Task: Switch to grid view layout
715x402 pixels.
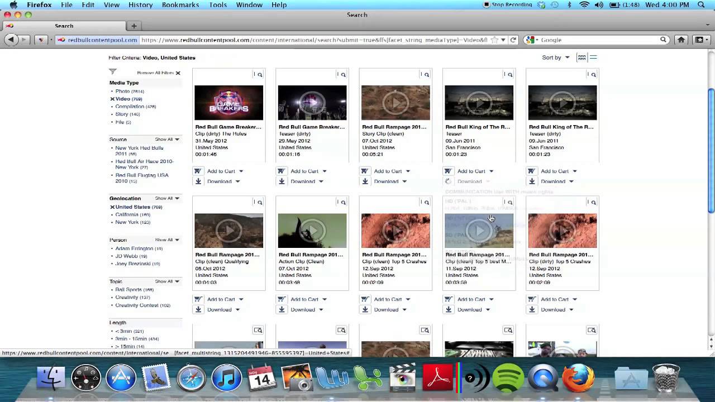Action: [581, 58]
